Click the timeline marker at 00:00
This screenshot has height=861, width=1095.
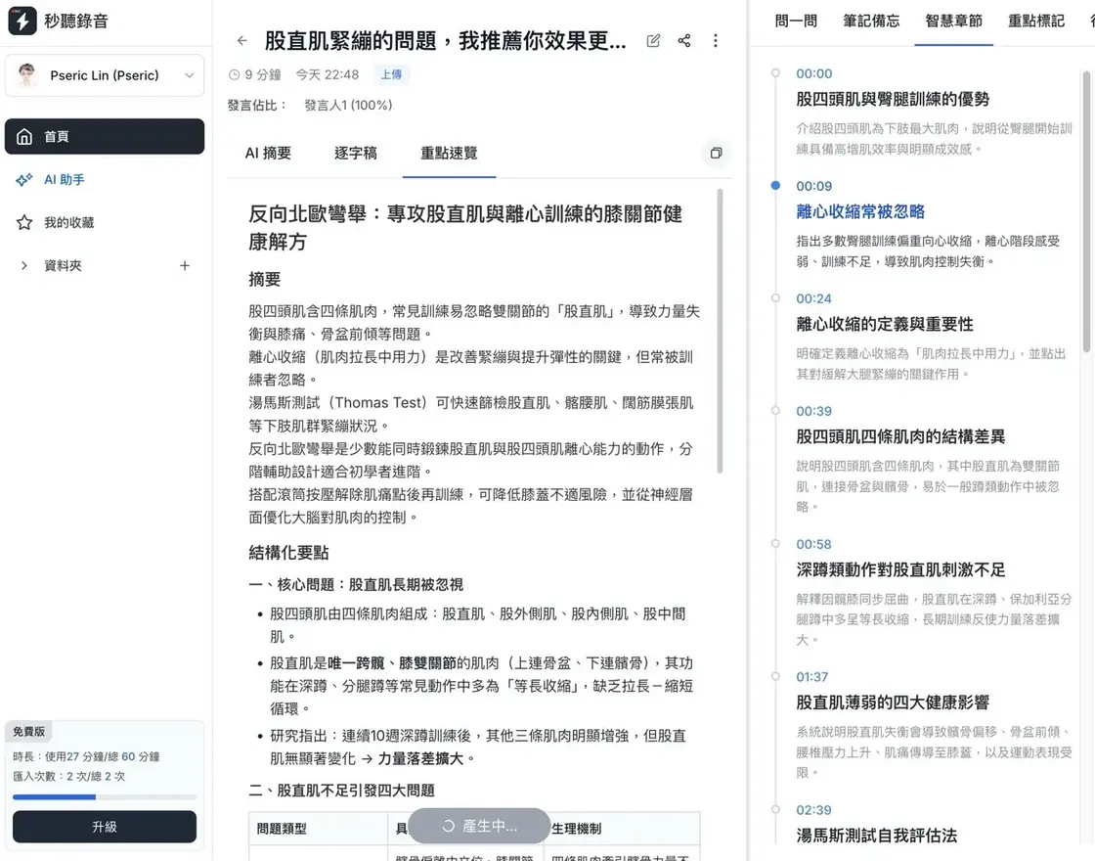click(775, 72)
